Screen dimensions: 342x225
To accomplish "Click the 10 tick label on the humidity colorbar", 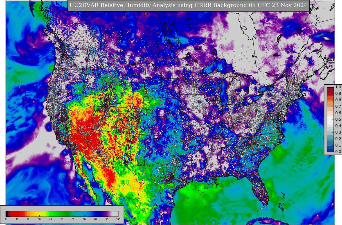I will tap(17, 219).
